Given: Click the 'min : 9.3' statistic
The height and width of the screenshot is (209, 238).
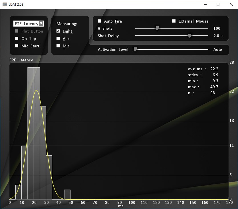Looking at the screenshot, I should tap(203, 81).
